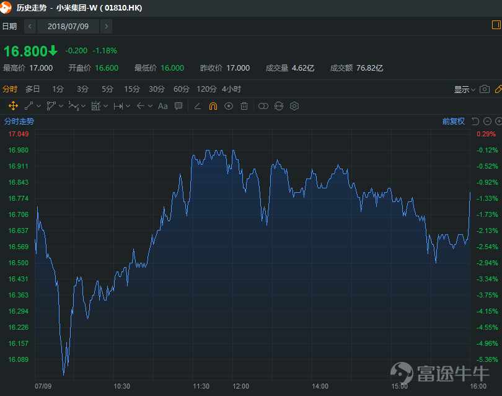Expand the range marker tool options
The width and height of the screenshot is (502, 396).
point(128,106)
